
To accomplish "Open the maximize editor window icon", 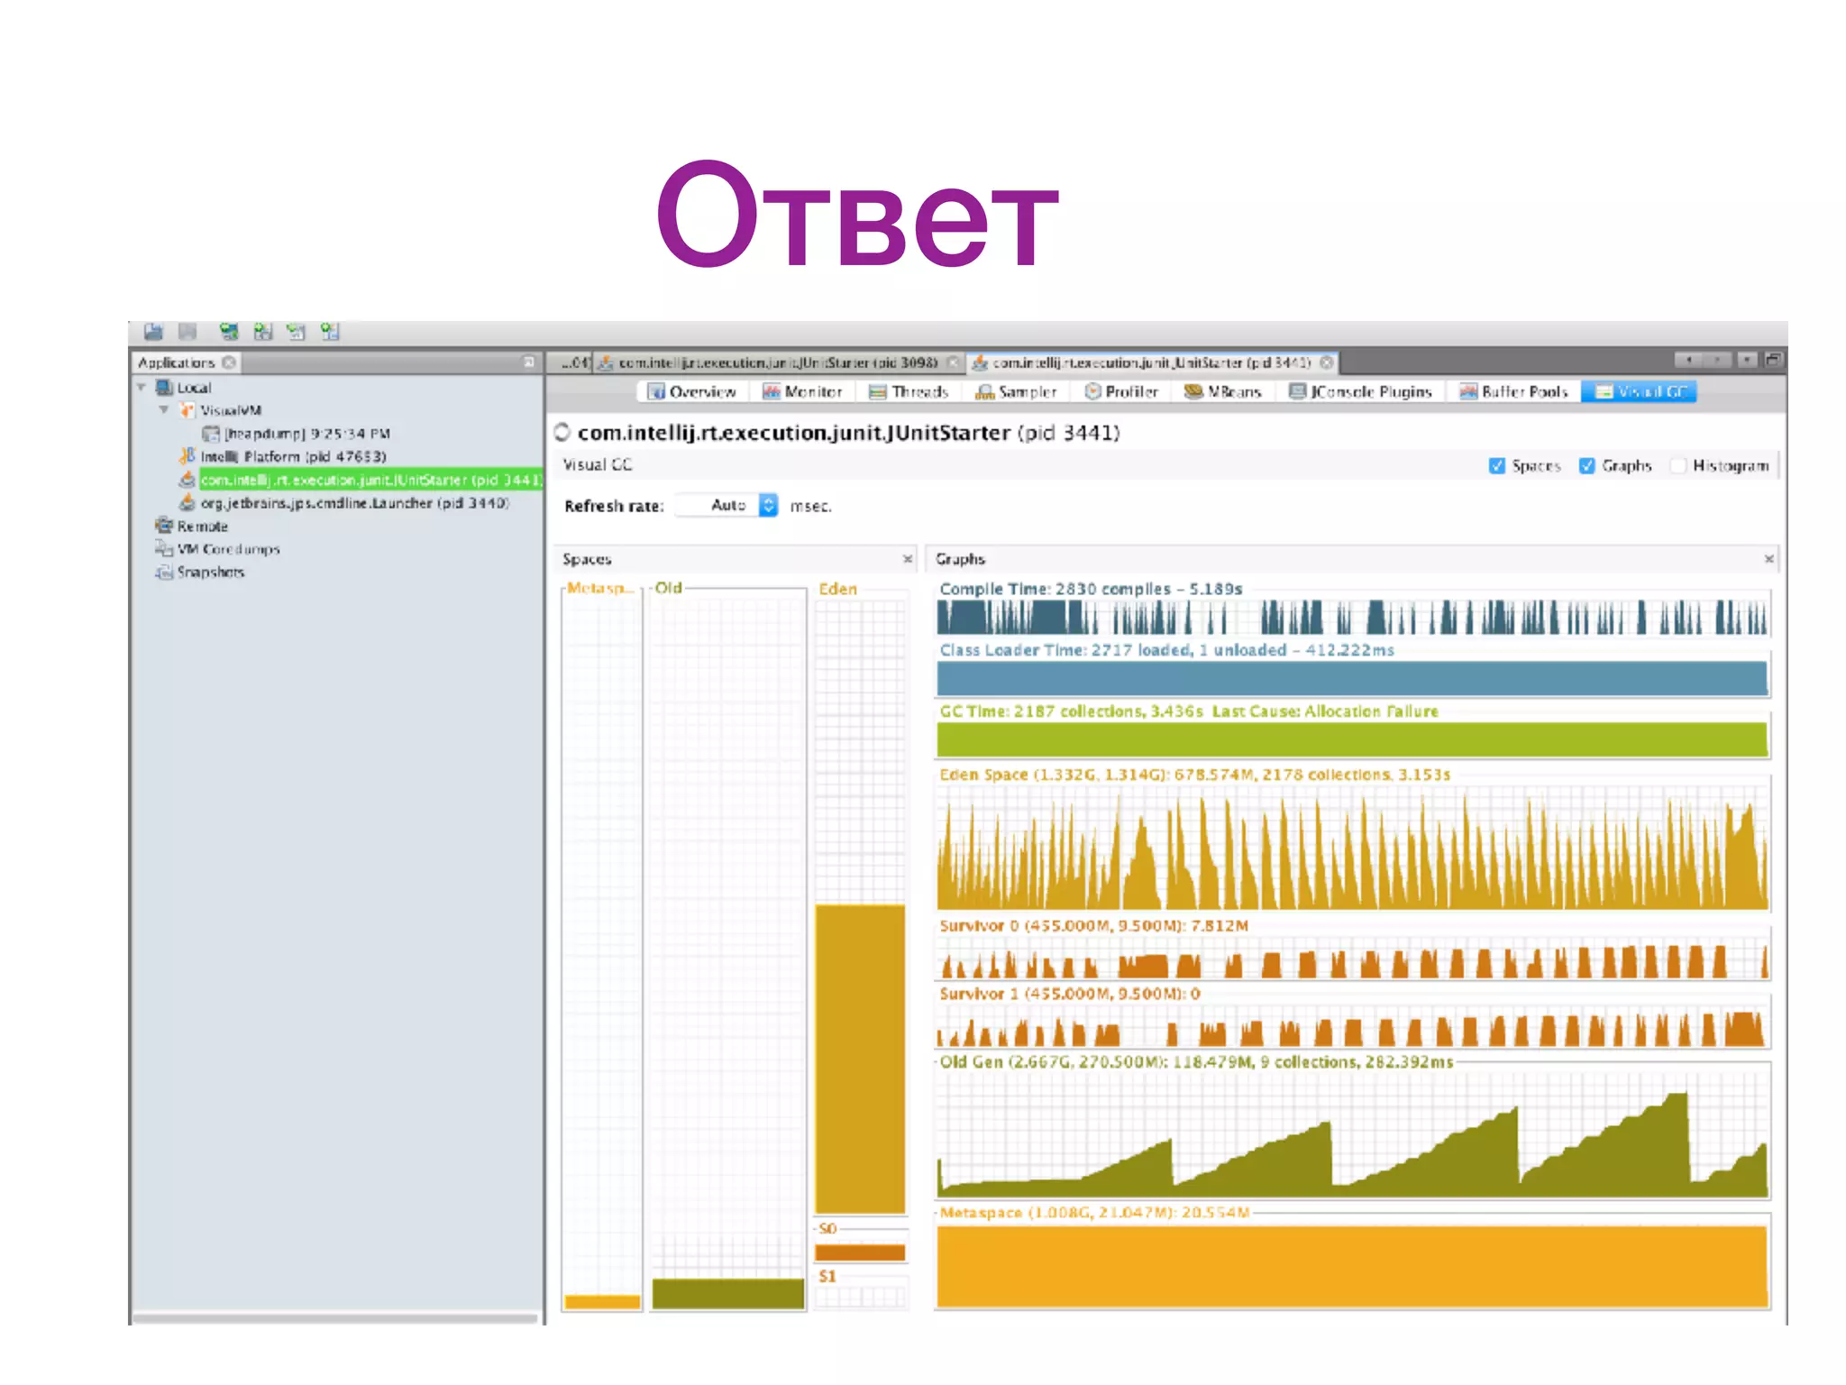I will click(1772, 361).
